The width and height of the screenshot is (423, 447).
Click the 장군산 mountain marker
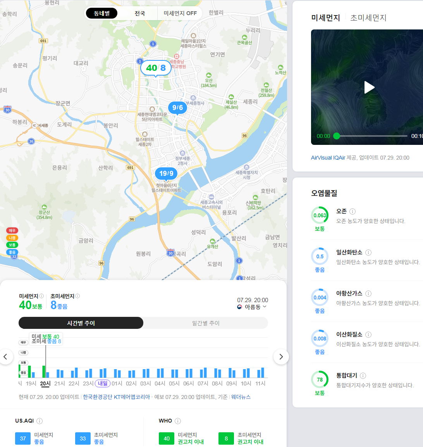[44, 207]
